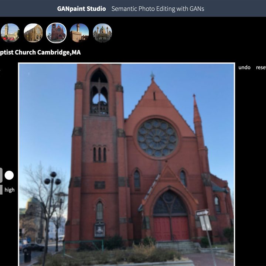Image resolution: width=266 pixels, height=266 pixels.
Task: Choose the high strength option
Action: coord(10,190)
